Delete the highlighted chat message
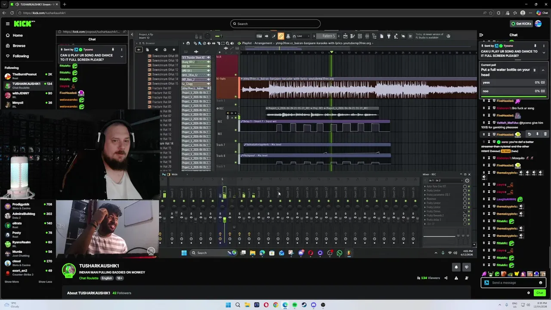The image size is (551, 310). (545, 134)
